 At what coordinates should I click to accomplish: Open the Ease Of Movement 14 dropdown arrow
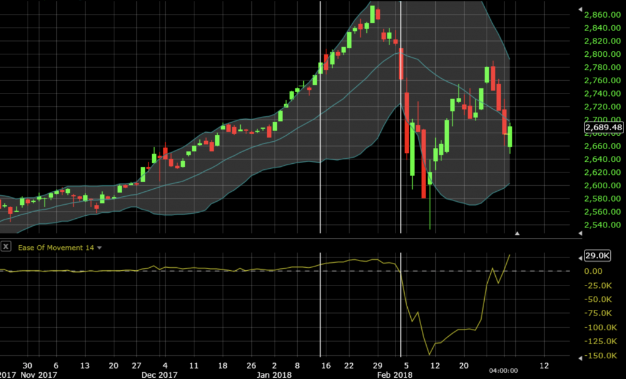[x=100, y=248]
